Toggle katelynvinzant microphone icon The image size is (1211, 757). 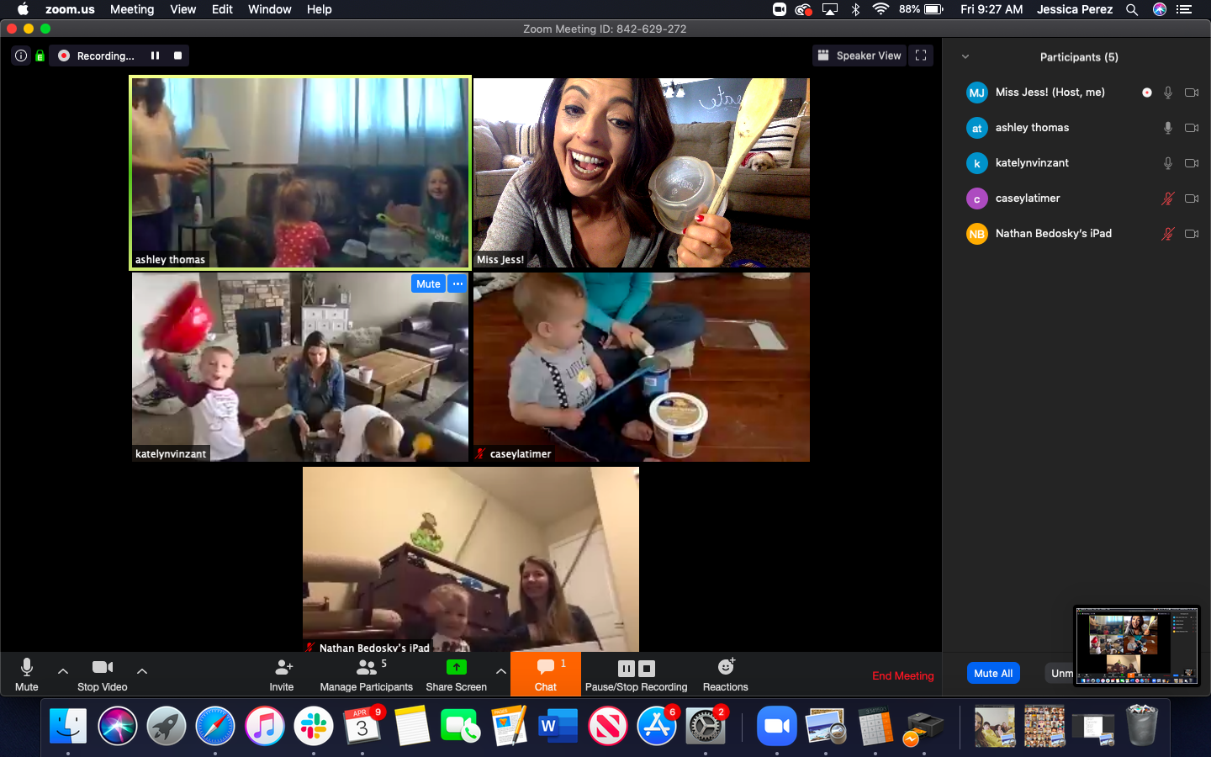1168,163
